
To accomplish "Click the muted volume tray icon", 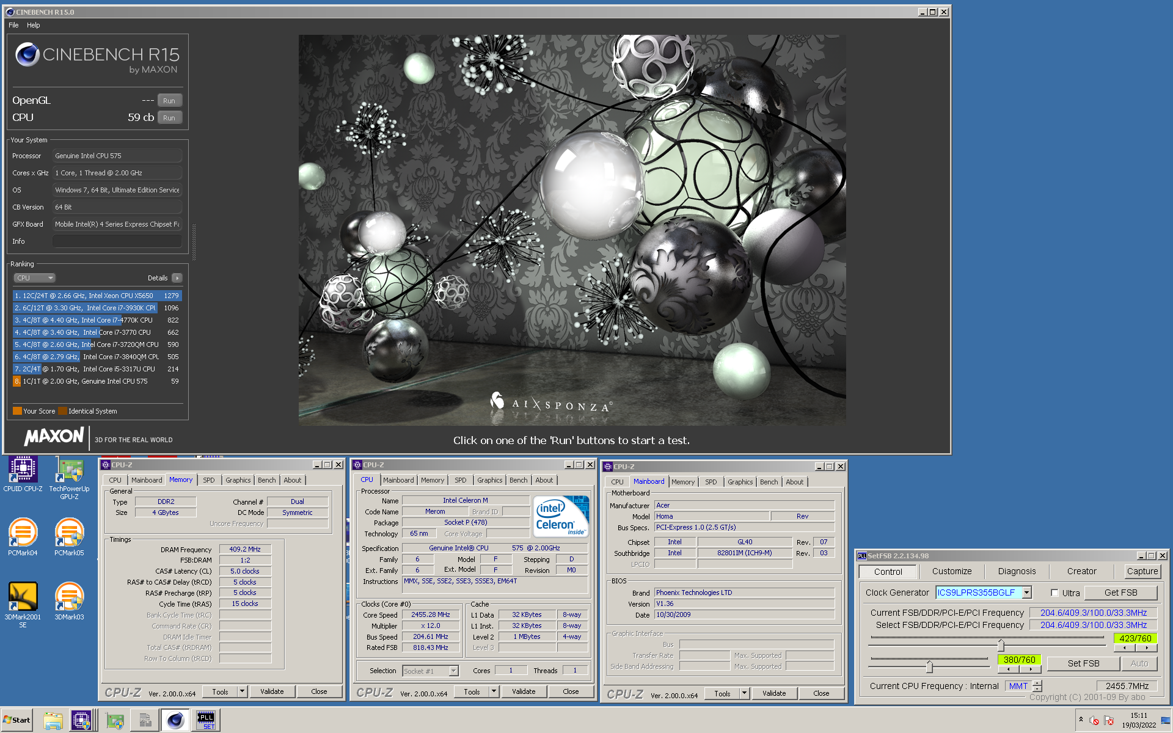I will point(1094,721).
